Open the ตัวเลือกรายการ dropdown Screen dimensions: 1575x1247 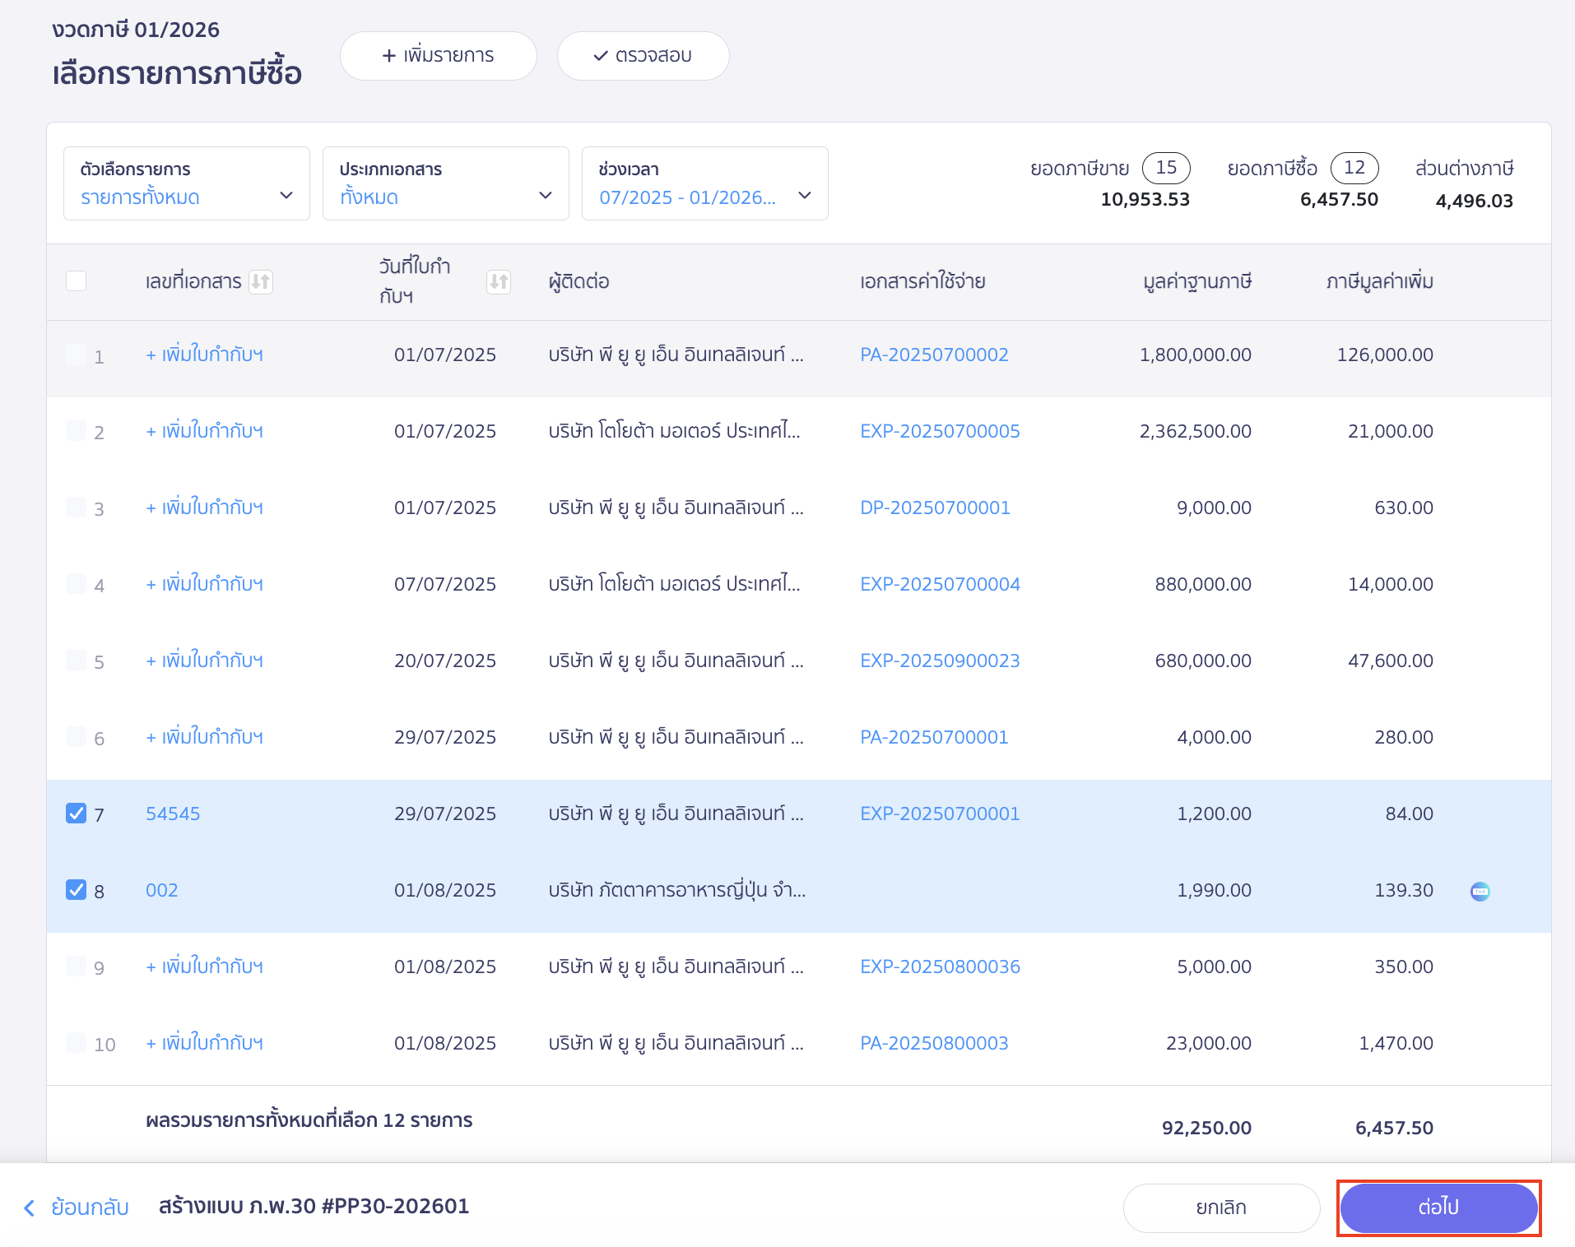187,183
